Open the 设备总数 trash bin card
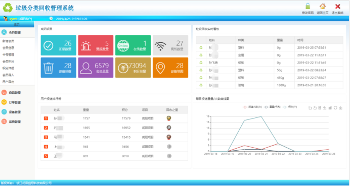350x186 pixels. pyautogui.click(x=58, y=68)
